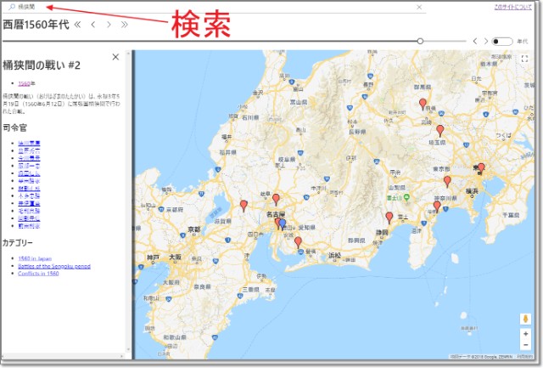The image size is (543, 368).
Task: Open Battles of the Sengoku period link
Action: [x=54, y=266]
